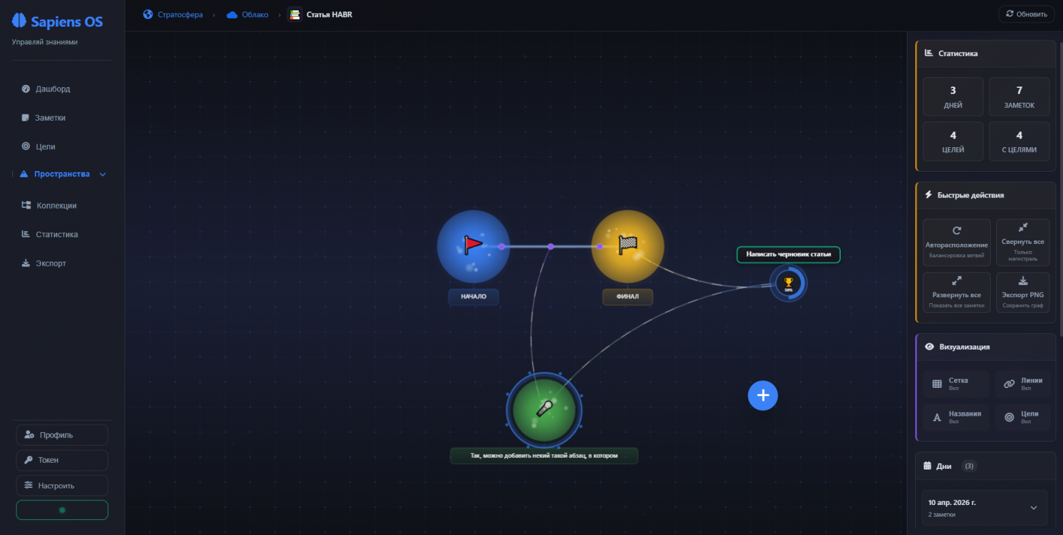Image resolution: width=1063 pixels, height=535 pixels.
Task: Run Авторасположение branch balancing
Action: click(956, 243)
